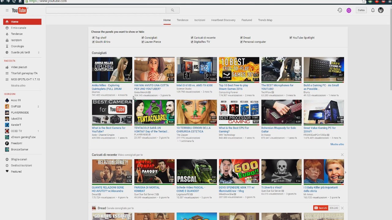This screenshot has width=392, height=220.
Task: Click the stacked icon for Iscrizioni in sidebar
Action: point(7,40)
